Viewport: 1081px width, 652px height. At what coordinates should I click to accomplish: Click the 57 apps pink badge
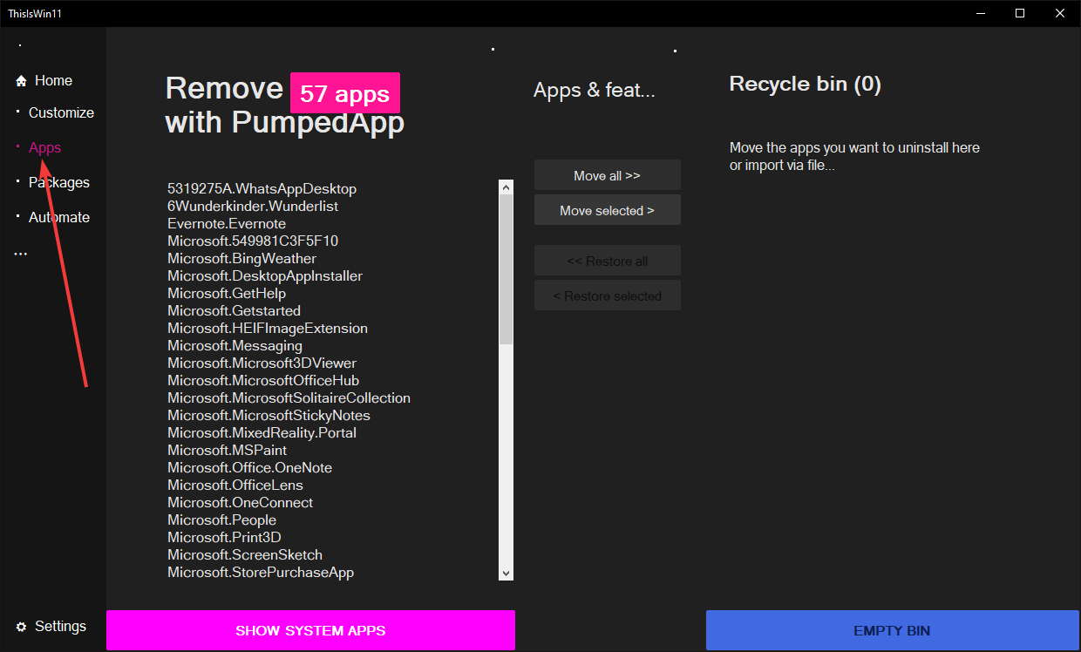point(345,94)
